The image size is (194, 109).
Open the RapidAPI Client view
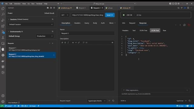tap(3, 49)
